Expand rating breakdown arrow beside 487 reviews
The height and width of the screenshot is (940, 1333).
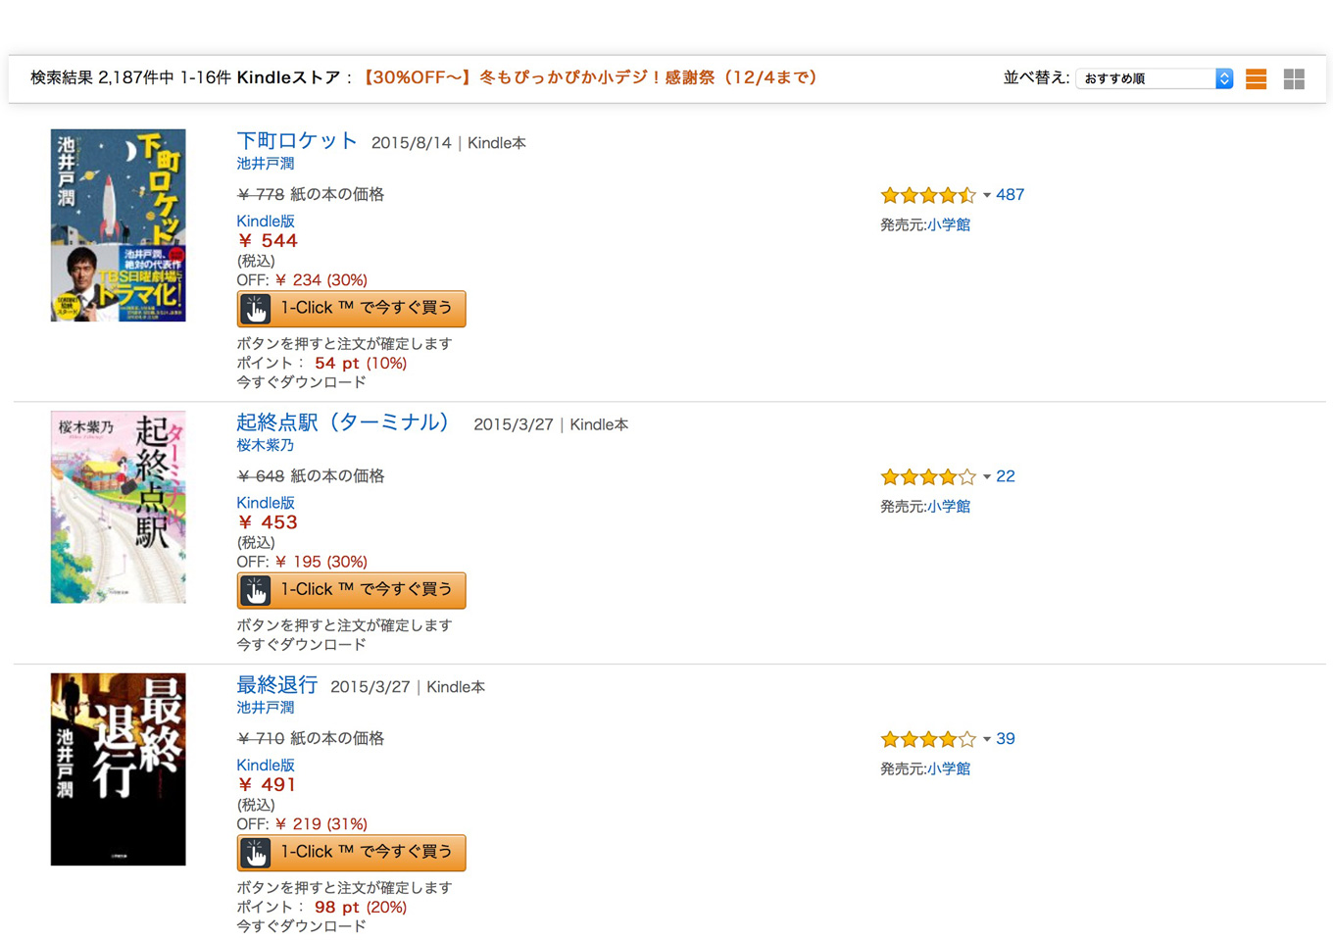pos(986,195)
